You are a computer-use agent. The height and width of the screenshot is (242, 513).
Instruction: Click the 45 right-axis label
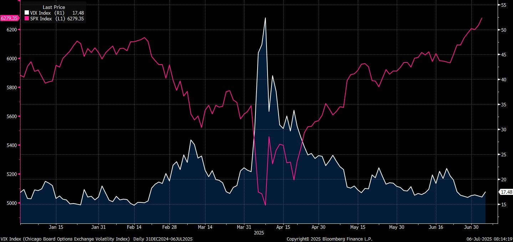click(x=504, y=55)
